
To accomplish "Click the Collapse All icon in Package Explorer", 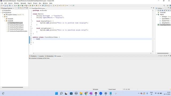I will (19, 8).
